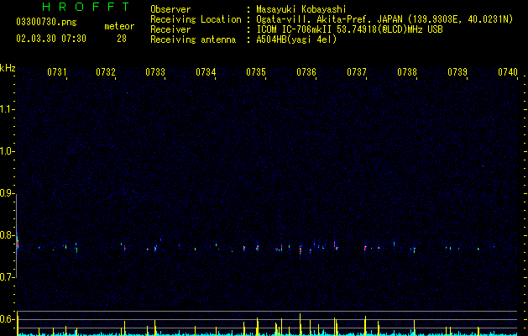Click the date stamp 02.03.30 07:30
Screen dimensions: 528x336
coord(51,39)
